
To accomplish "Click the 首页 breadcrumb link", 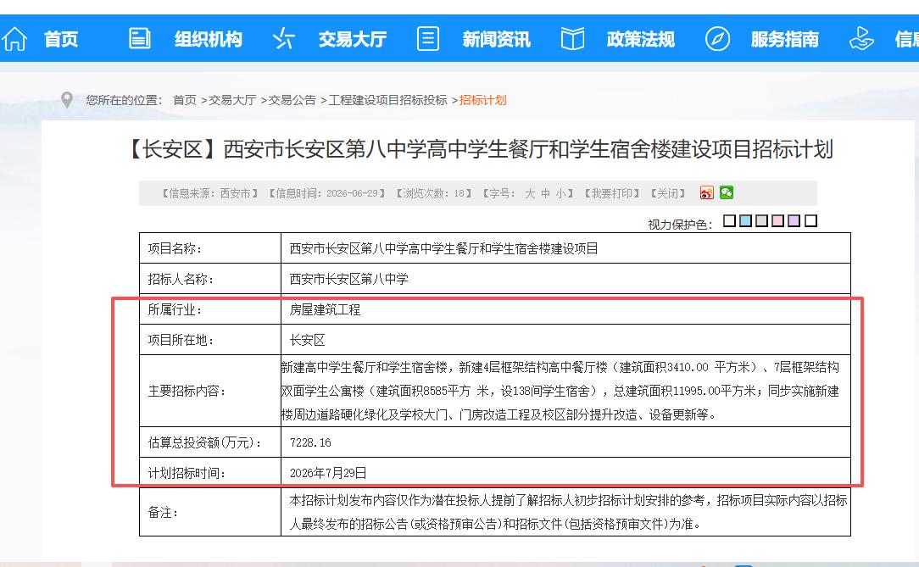I will tap(185, 100).
